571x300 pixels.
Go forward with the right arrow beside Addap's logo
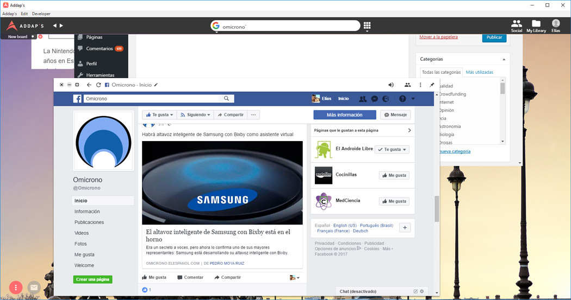[x=61, y=26]
